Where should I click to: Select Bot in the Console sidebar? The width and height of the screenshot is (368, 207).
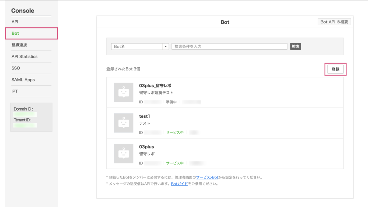tap(15, 33)
